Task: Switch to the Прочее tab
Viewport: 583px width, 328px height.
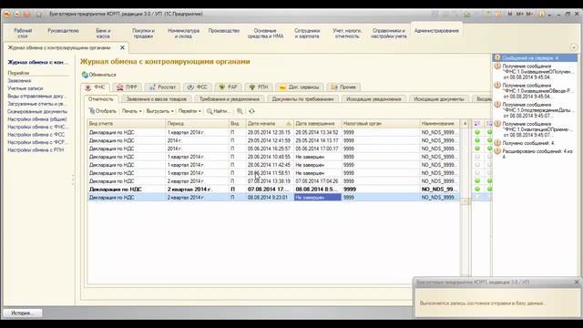Action: tap(343, 87)
